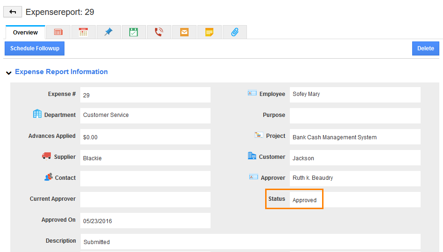Open the calendar grid tab

pos(83,32)
